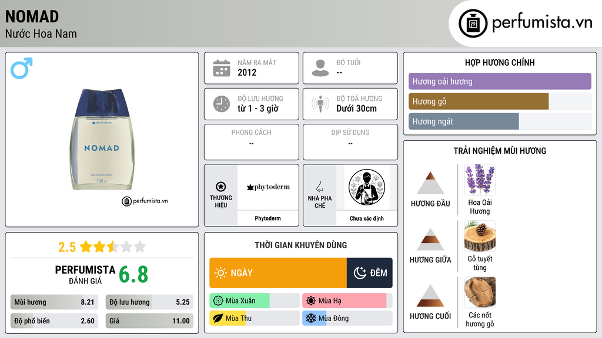
Task: Click the longevity value từ 1 - 3 giờ
Action: (258, 109)
